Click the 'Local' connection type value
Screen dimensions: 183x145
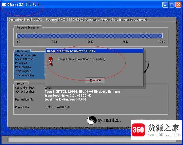pos(48,88)
